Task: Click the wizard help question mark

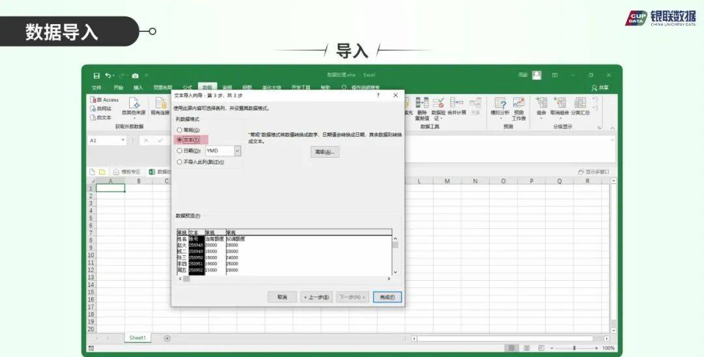Action: (378, 95)
